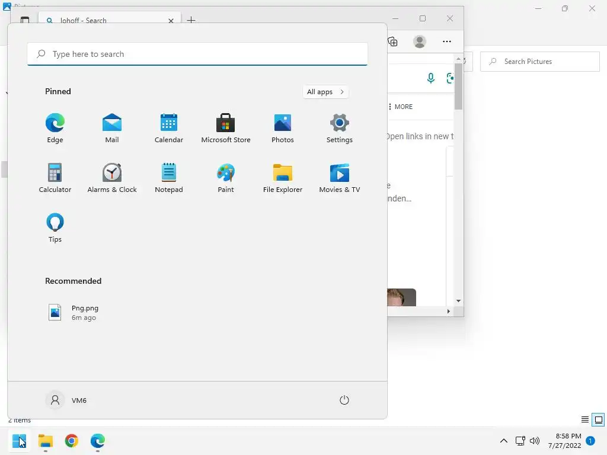Open the notification badge in taskbar
The width and height of the screenshot is (607, 455).
click(x=590, y=440)
